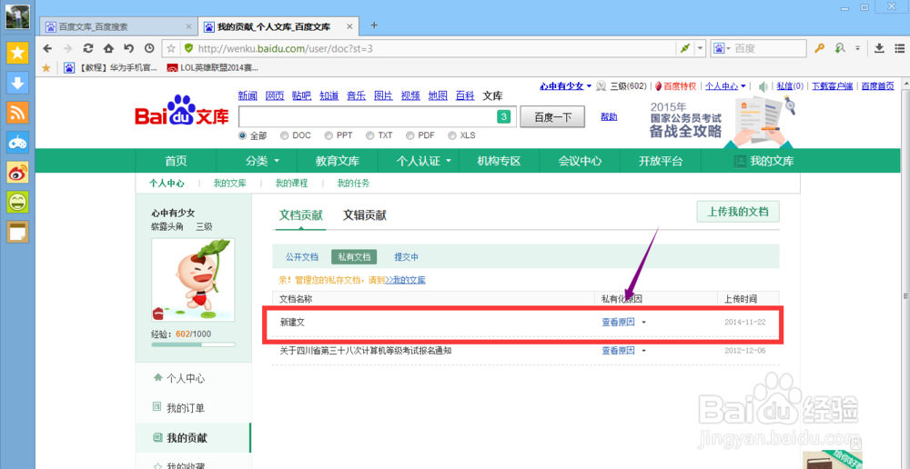Image resolution: width=910 pixels, height=469 pixels.
Task: Select the DOC radio button
Action: click(284, 135)
